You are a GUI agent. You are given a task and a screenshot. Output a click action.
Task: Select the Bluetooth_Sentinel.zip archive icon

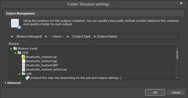(24, 57)
